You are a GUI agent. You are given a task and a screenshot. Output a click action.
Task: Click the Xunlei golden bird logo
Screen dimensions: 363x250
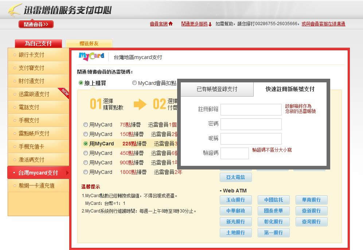tap(15, 10)
